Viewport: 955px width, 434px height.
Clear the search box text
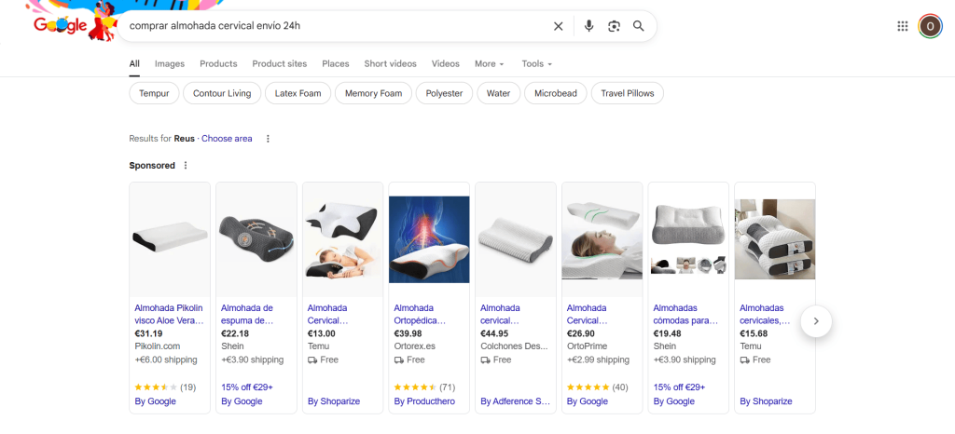click(558, 26)
